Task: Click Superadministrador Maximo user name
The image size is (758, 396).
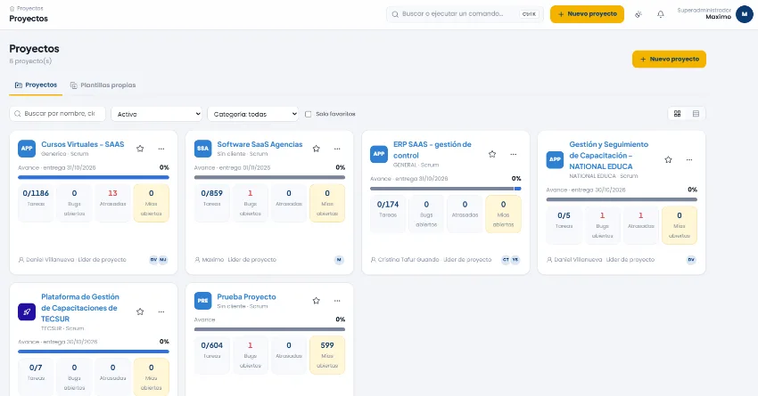Action: click(704, 13)
